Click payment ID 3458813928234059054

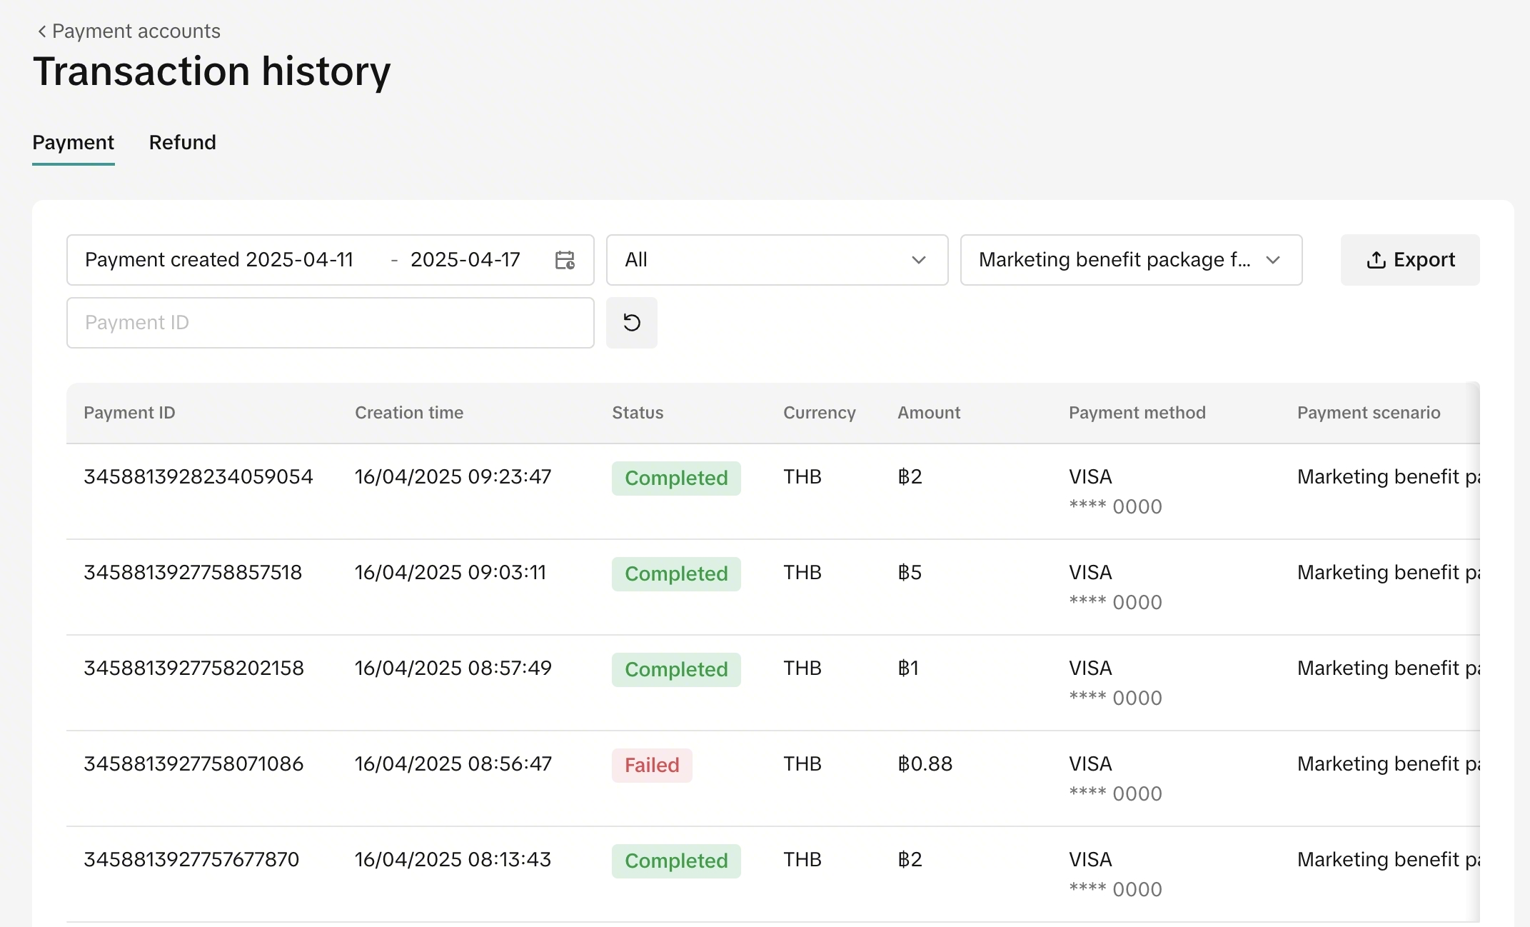pos(198,476)
